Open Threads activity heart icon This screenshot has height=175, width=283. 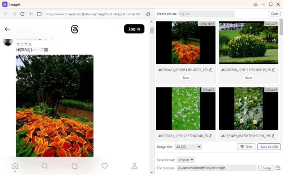105,166
